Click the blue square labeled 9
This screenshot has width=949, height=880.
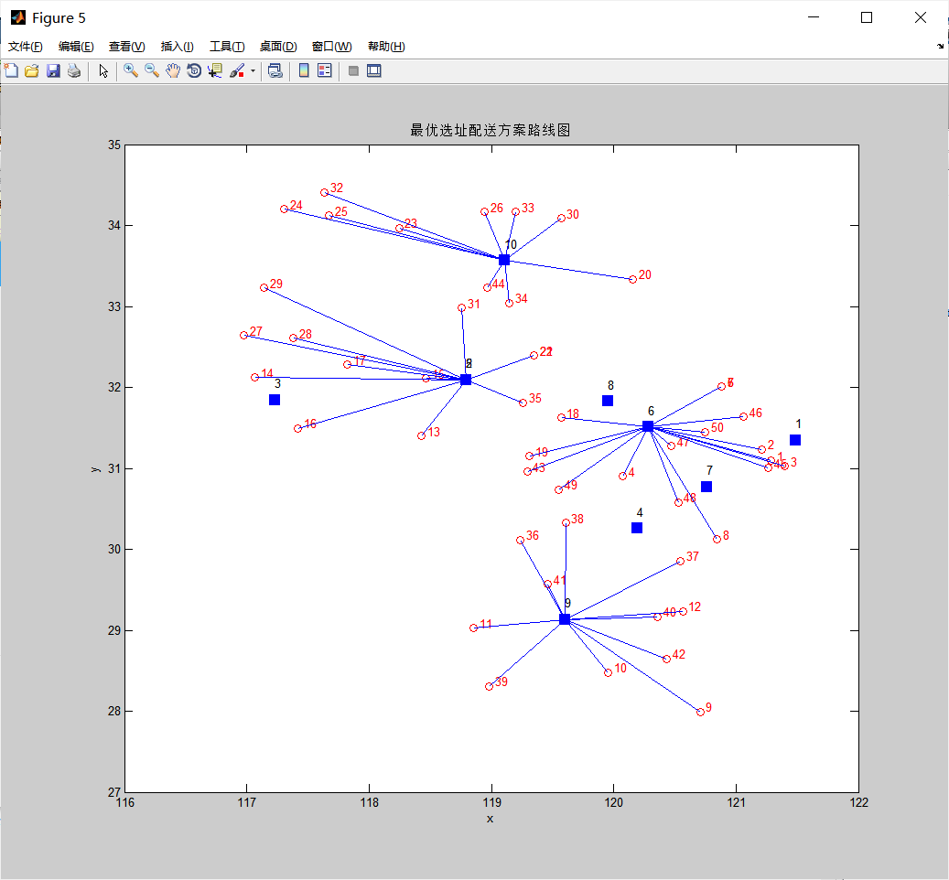coord(565,619)
